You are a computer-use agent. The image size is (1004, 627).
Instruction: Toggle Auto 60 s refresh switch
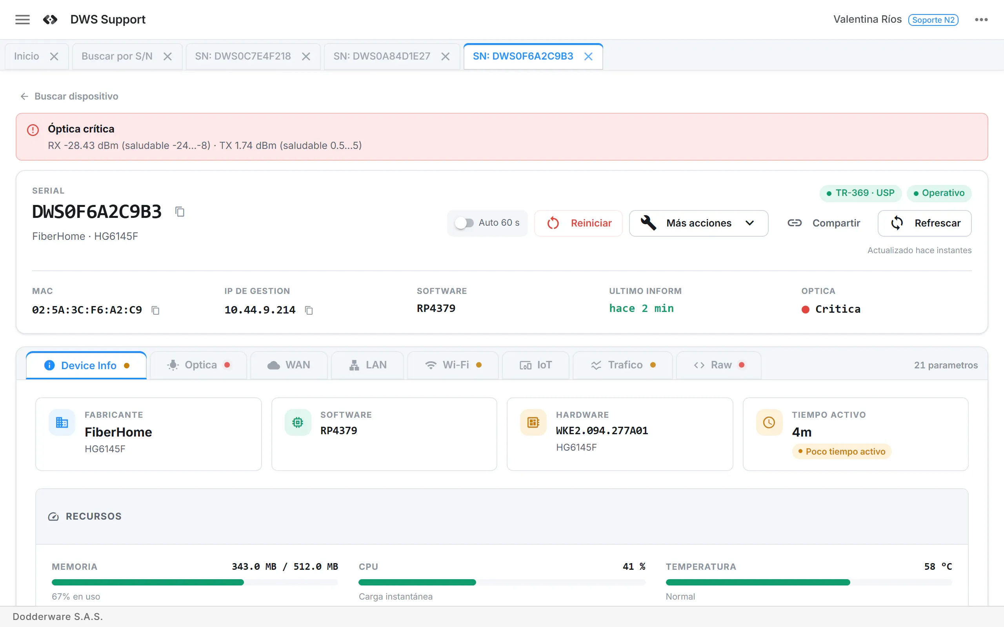[464, 223]
